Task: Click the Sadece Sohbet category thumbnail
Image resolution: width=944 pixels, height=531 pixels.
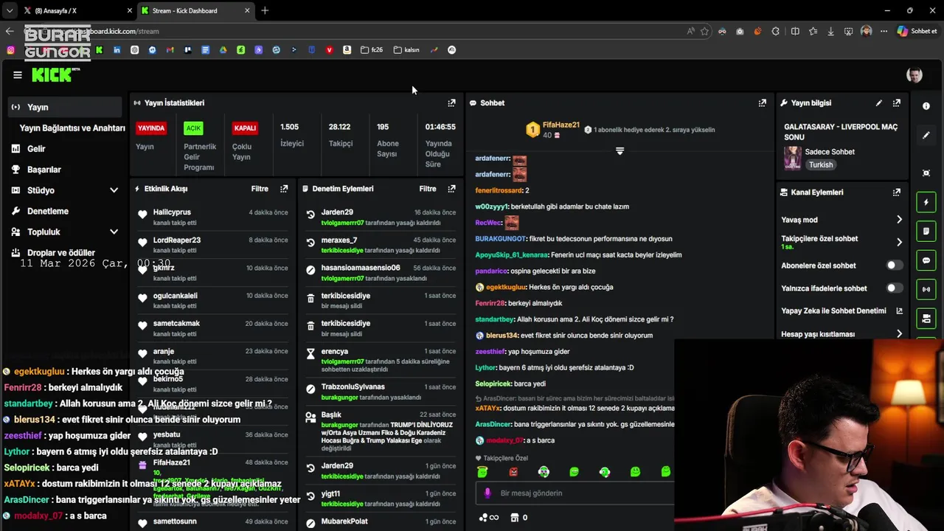Action: (x=793, y=158)
